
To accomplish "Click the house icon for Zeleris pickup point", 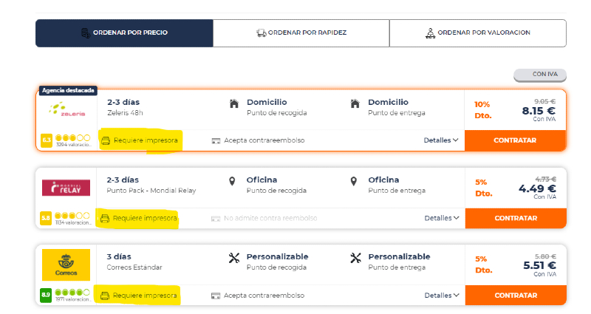I will pos(234,103).
